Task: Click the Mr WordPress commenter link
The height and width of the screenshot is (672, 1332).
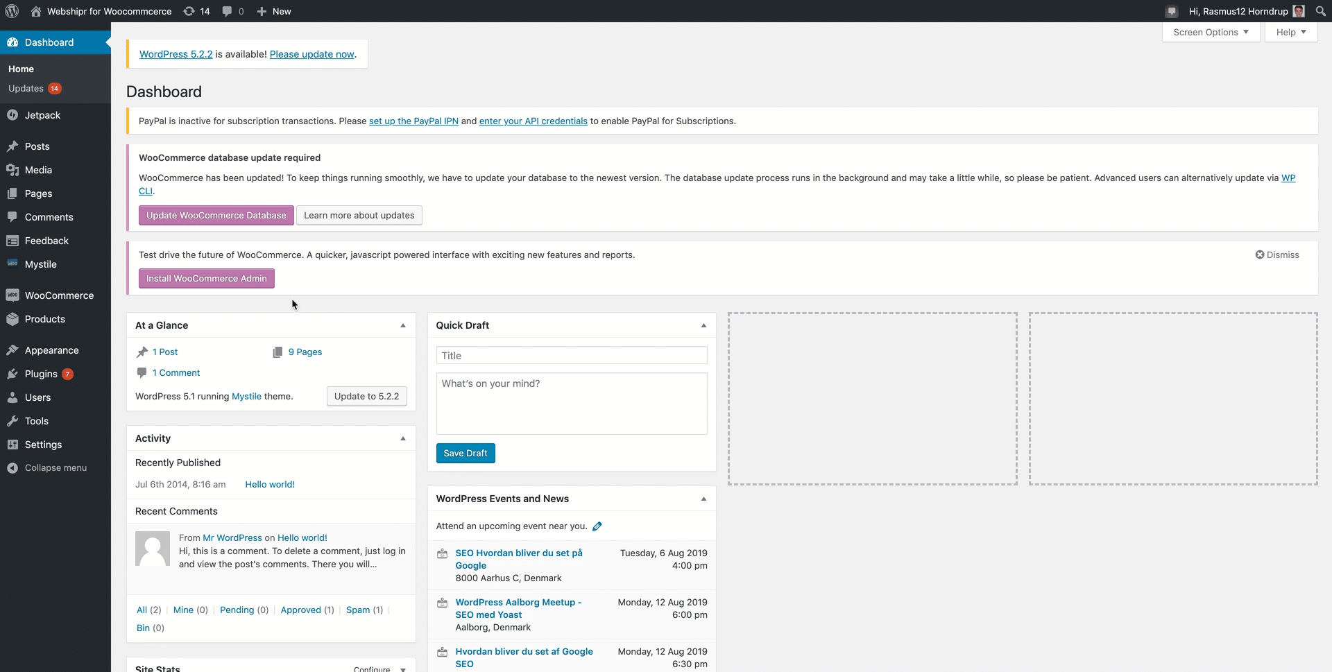Action: [232, 537]
